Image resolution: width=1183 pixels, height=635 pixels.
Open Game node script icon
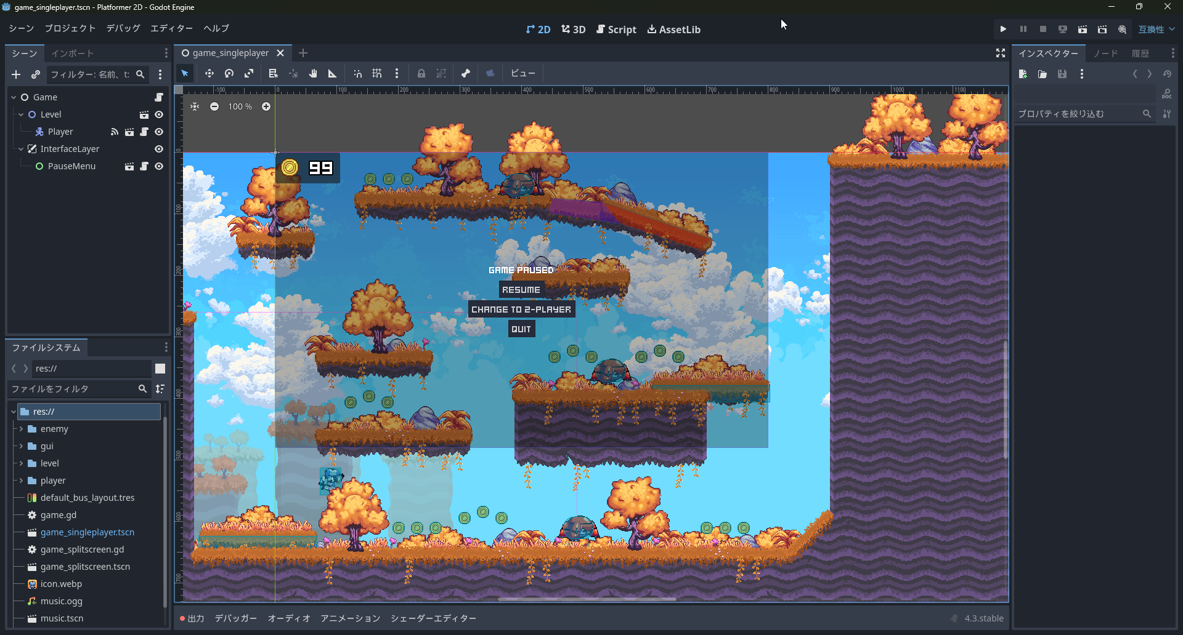pyautogui.click(x=159, y=97)
